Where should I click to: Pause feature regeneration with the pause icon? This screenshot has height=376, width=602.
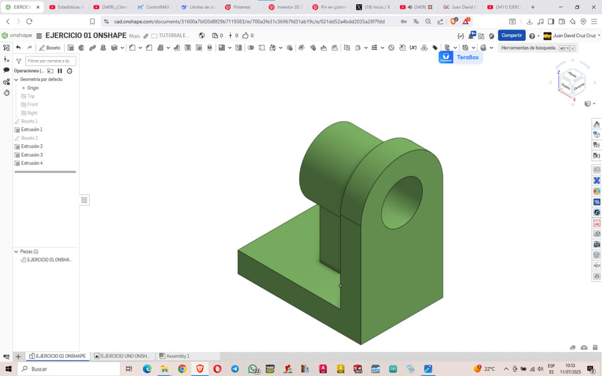[60, 71]
